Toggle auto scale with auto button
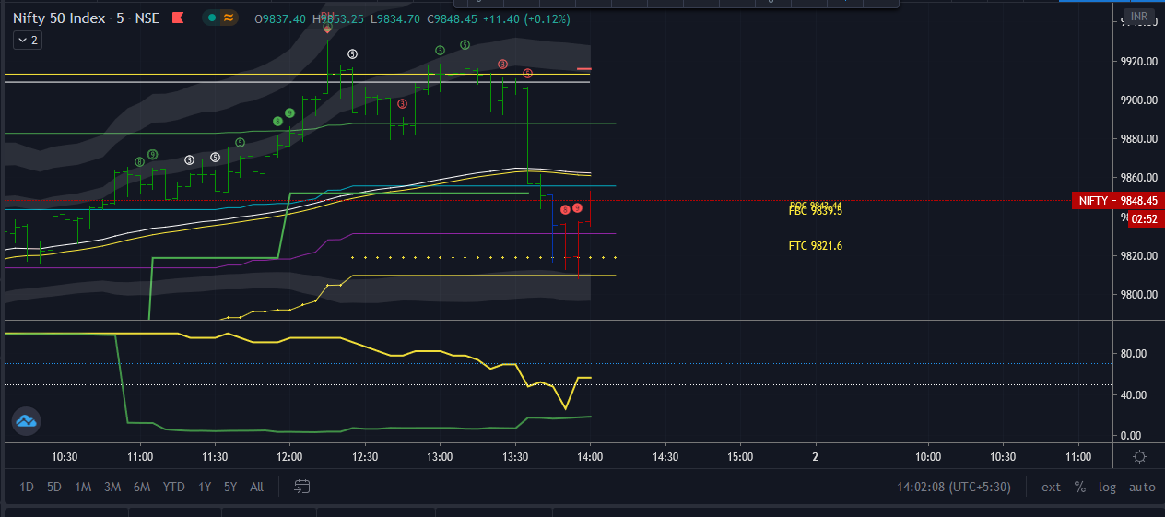1165x517 pixels. pyautogui.click(x=1142, y=487)
